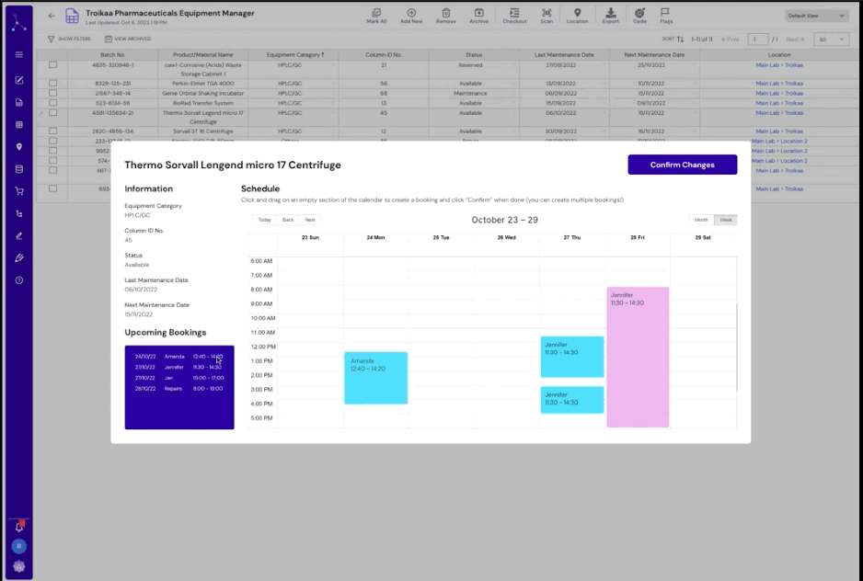Click Today on the schedule calendar
The width and height of the screenshot is (863, 581).
pos(264,221)
